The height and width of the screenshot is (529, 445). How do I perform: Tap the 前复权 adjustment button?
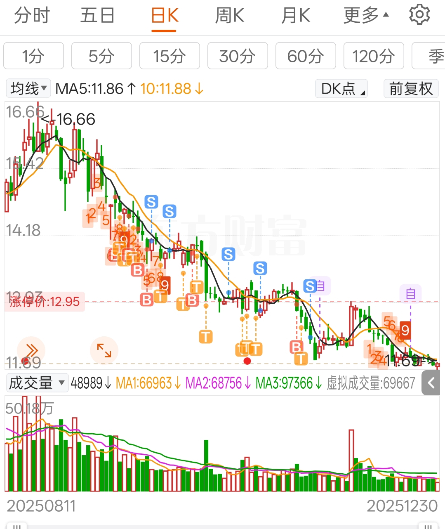[411, 88]
